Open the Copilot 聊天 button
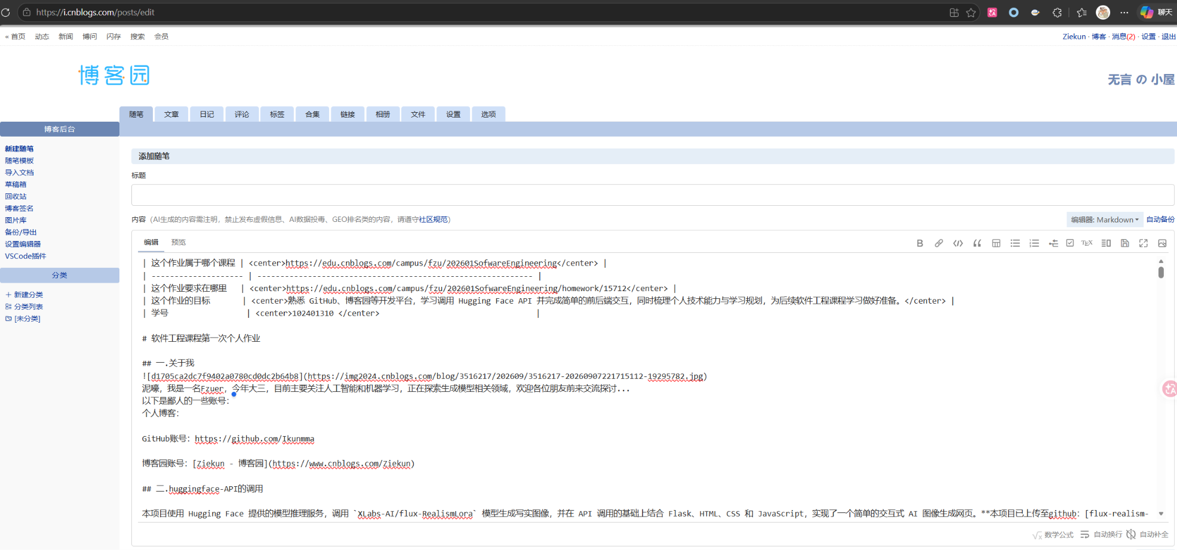Screen dimensions: 1177x550 click(1156, 13)
